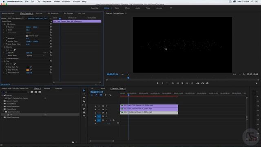This screenshot has height=147, width=261.
Task: Click the Effects panel search field
Action: coord(15,92)
